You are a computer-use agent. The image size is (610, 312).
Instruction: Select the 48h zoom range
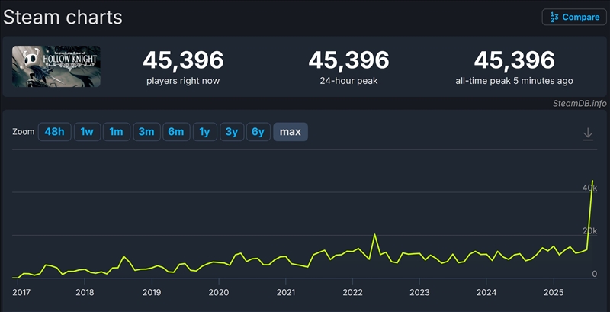(54, 132)
